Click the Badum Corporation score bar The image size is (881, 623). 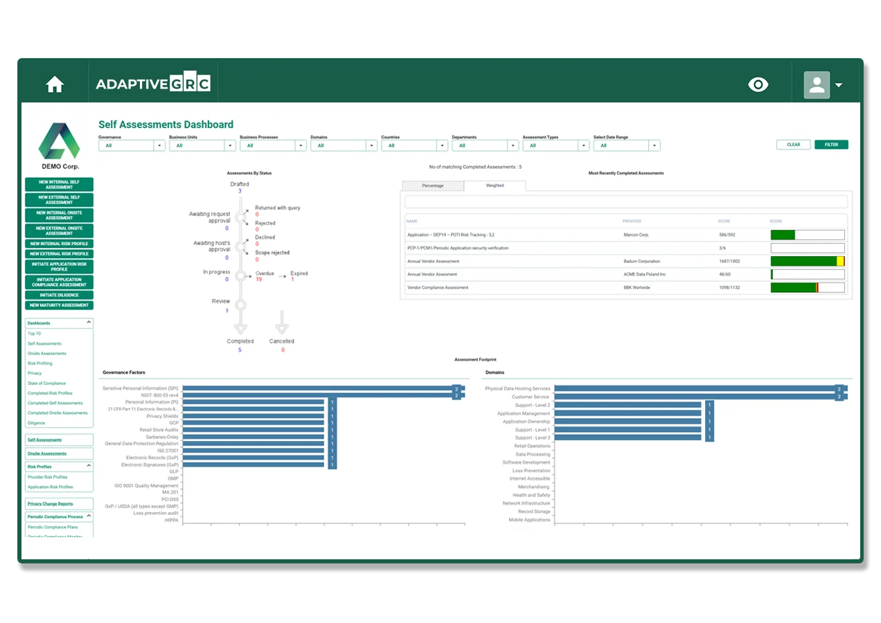click(807, 261)
